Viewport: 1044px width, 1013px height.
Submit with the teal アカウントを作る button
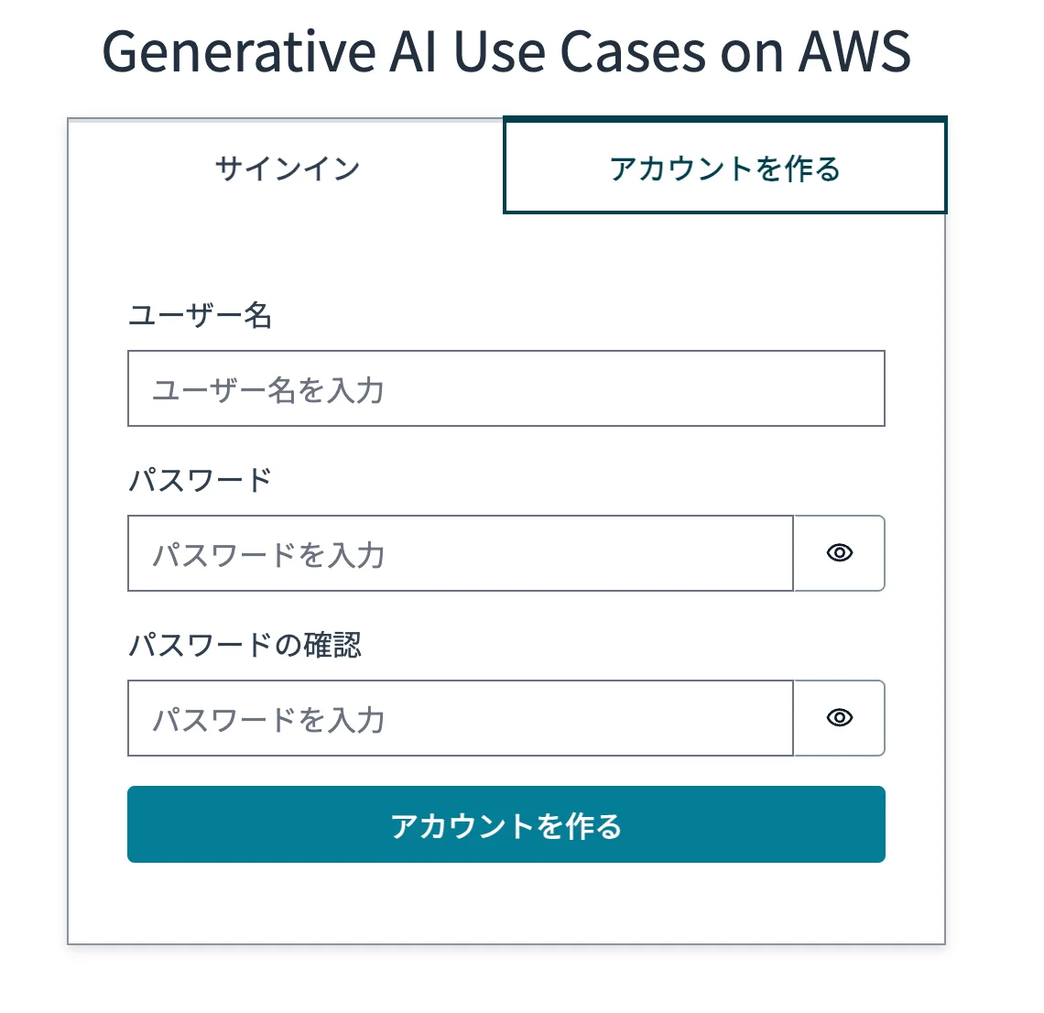[x=506, y=824]
